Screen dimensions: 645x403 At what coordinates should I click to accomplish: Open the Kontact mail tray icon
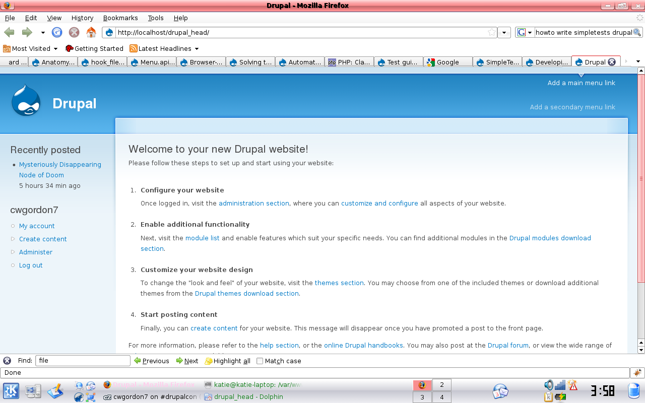coord(500,391)
